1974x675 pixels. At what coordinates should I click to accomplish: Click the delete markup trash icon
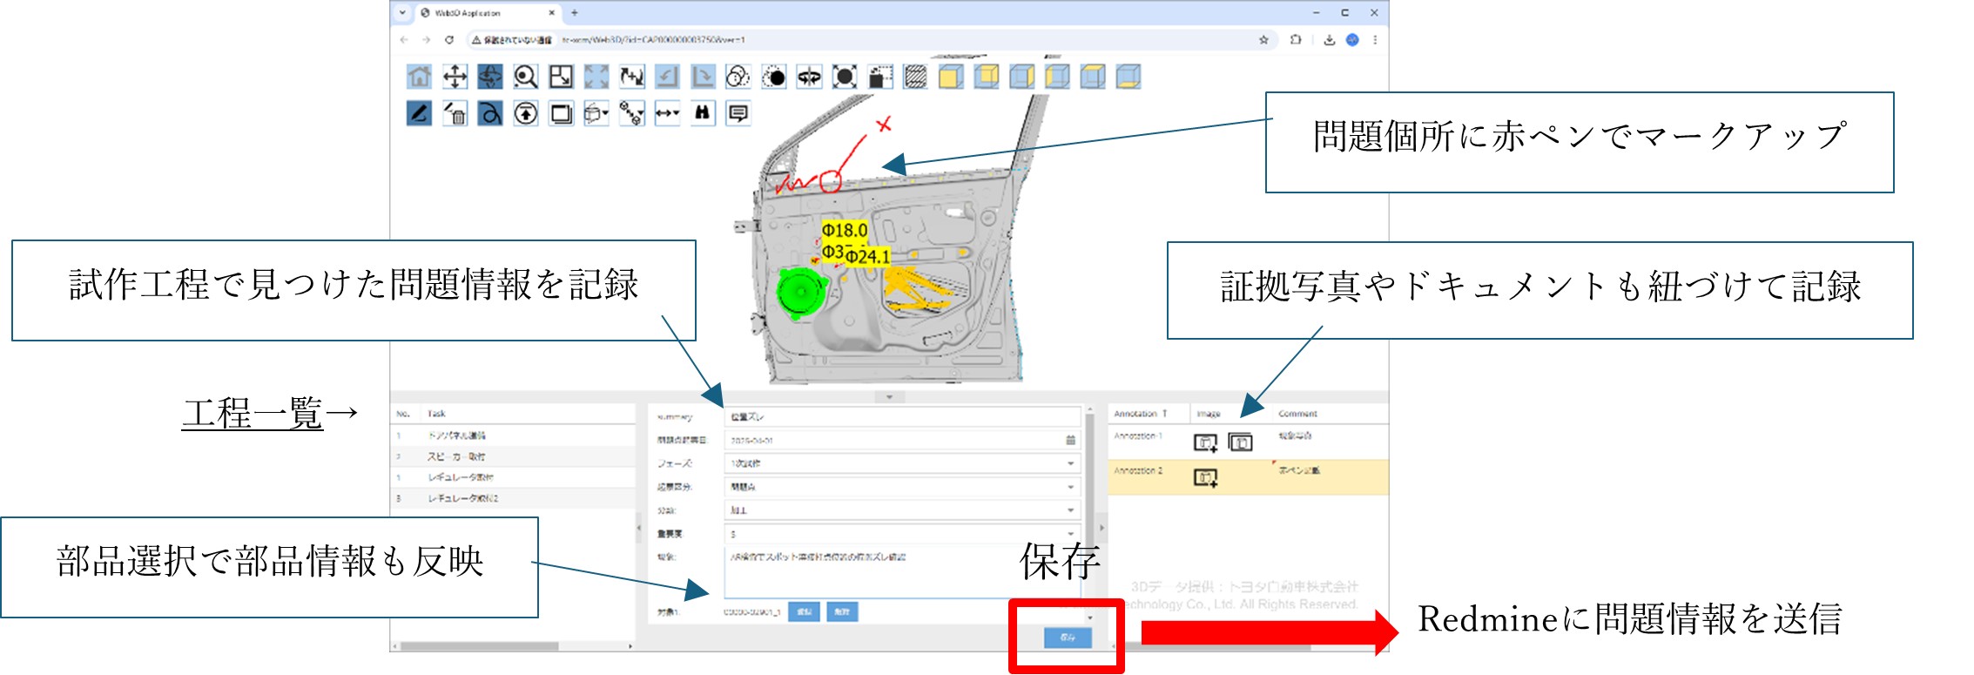click(x=455, y=113)
